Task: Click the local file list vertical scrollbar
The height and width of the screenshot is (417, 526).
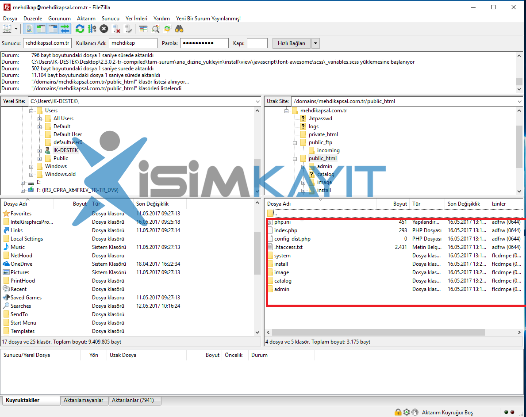Action: click(257, 253)
